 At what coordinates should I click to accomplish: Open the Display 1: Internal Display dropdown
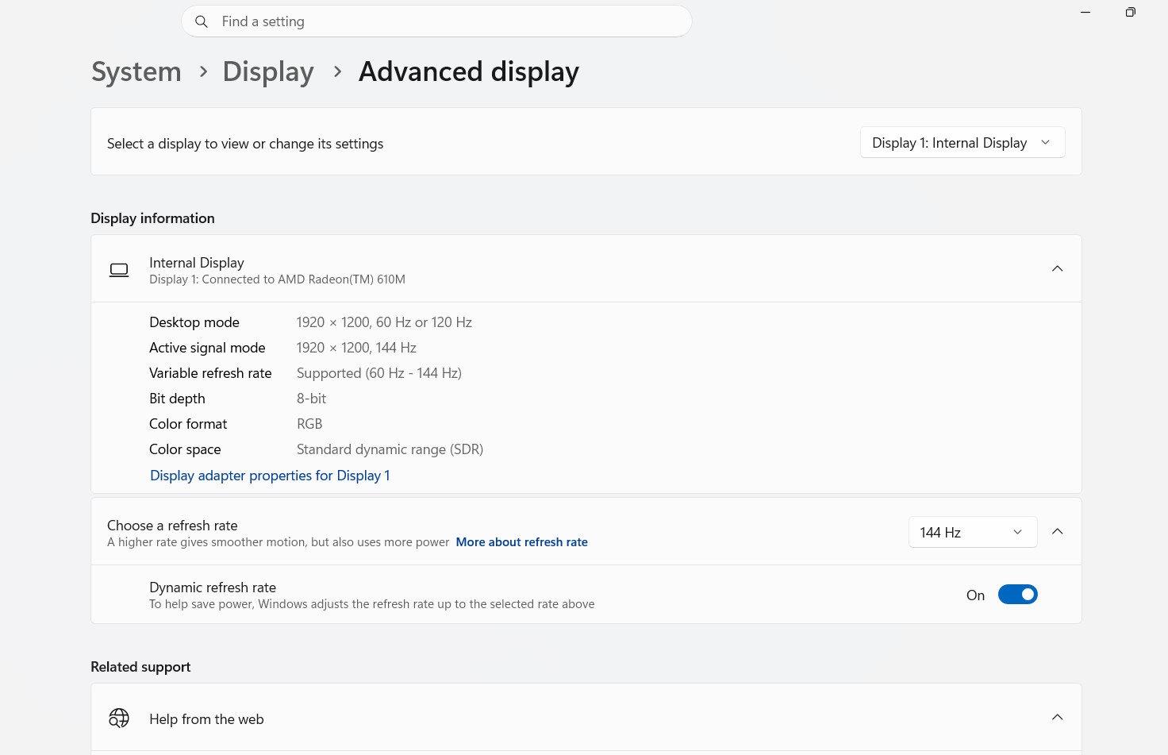[962, 143]
